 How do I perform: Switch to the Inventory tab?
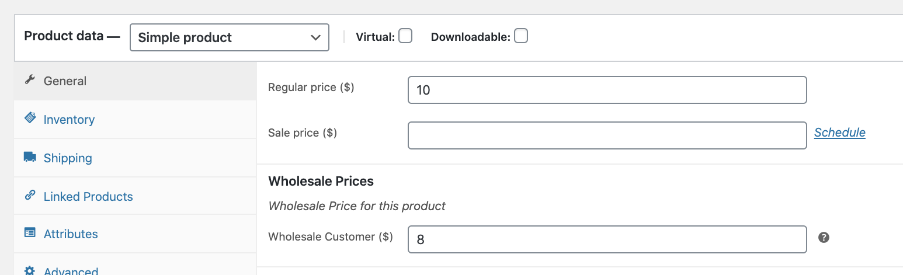69,120
